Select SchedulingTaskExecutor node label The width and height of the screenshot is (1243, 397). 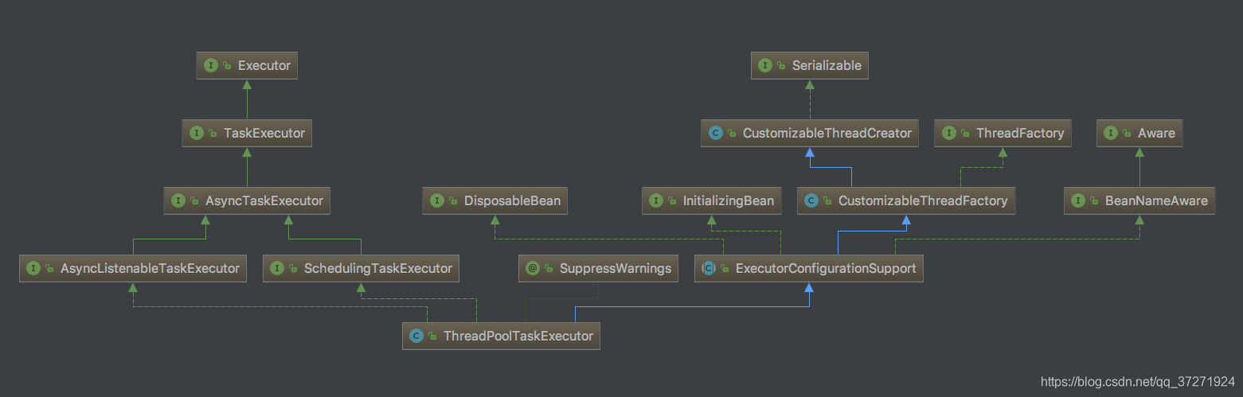click(378, 268)
